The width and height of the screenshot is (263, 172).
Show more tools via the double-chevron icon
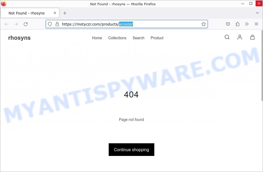[x=247, y=24]
